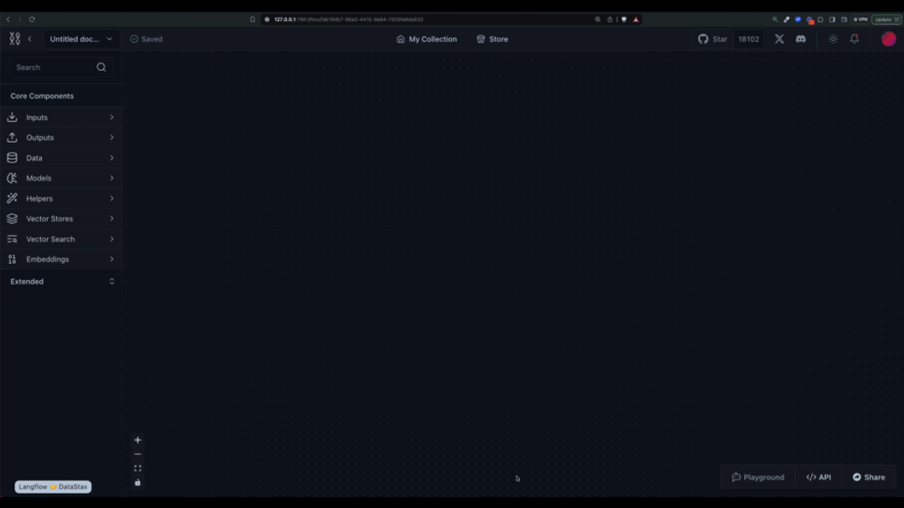The height and width of the screenshot is (508, 904).
Task: Open the Store page
Action: tap(491, 38)
